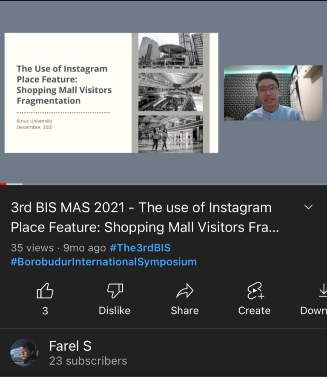
Task: Tap the like count number 3
Action: click(x=45, y=311)
